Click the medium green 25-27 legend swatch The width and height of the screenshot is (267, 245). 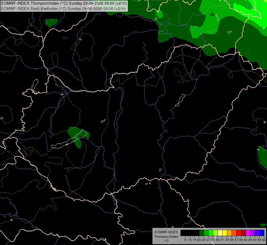click(x=206, y=233)
